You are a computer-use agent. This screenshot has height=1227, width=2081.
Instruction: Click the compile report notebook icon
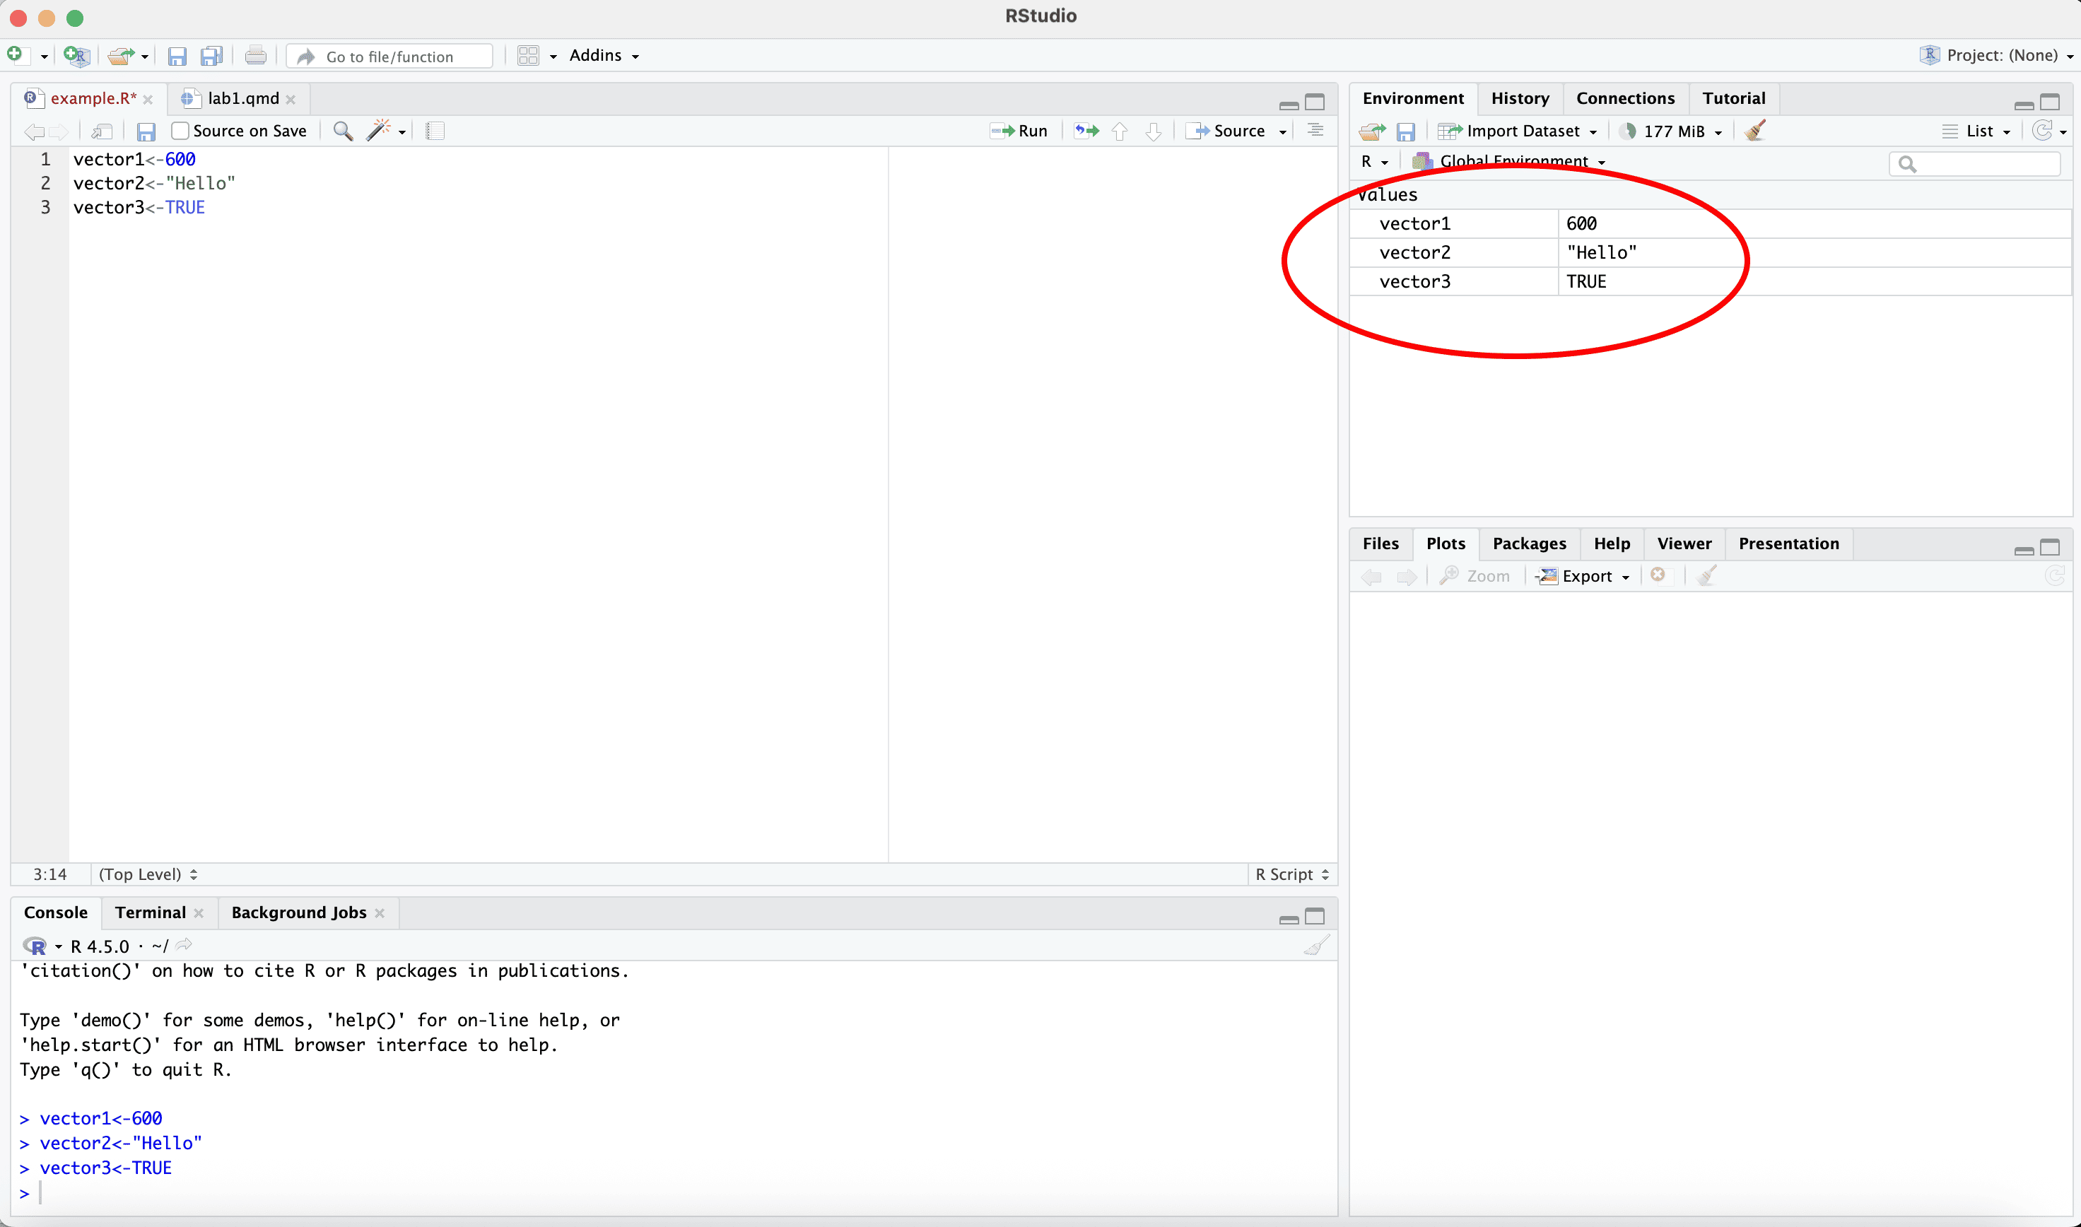point(435,131)
